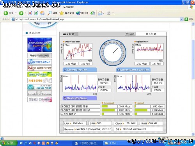Viewport: 195px width, 146px height.
Task: Click the vertical page scrollbar
Action: [193, 79]
